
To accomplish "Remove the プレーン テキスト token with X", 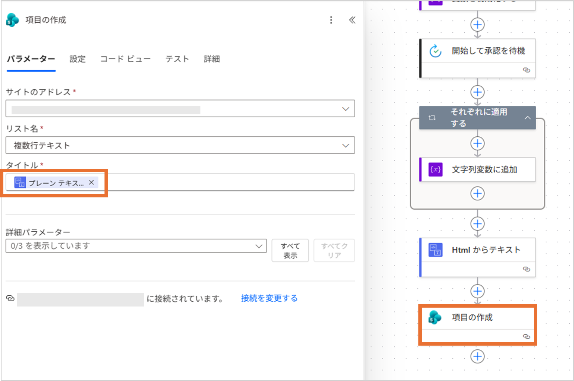I will pyautogui.click(x=91, y=182).
